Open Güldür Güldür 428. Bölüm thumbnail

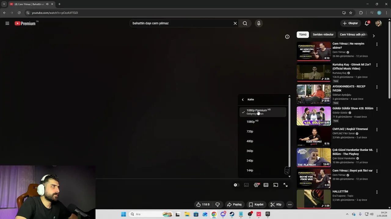[x=314, y=116]
